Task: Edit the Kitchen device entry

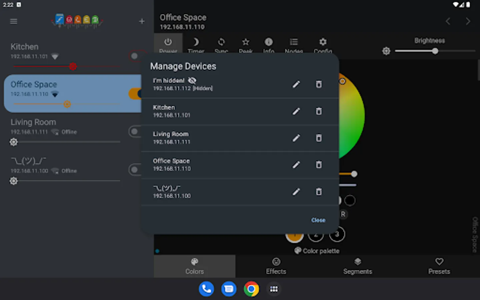Action: click(296, 111)
